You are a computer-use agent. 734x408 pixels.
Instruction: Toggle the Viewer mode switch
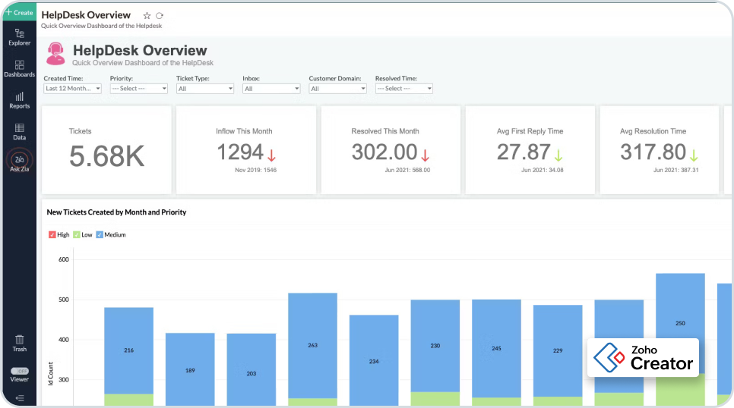[x=19, y=371]
